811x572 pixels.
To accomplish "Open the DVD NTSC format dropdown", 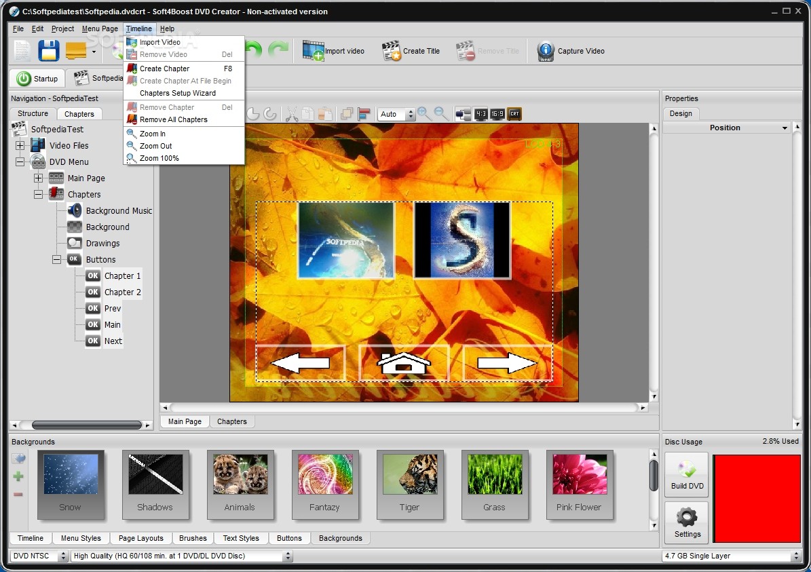I will (x=39, y=556).
